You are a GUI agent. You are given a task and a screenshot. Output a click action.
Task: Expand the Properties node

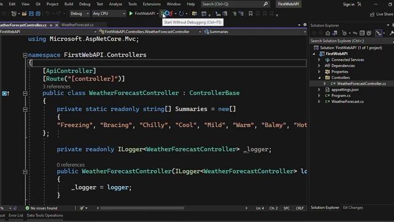coord(319,72)
